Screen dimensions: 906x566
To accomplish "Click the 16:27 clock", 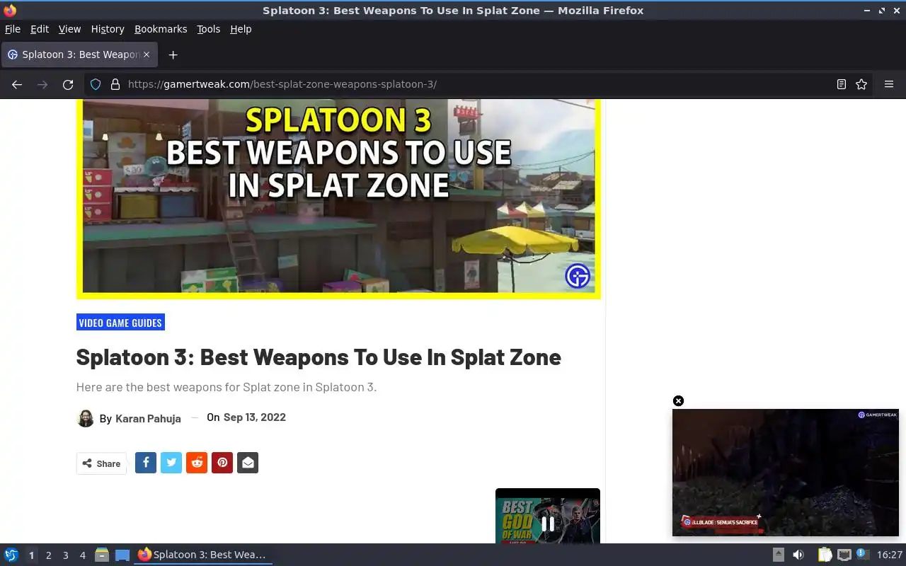I will [x=890, y=555].
